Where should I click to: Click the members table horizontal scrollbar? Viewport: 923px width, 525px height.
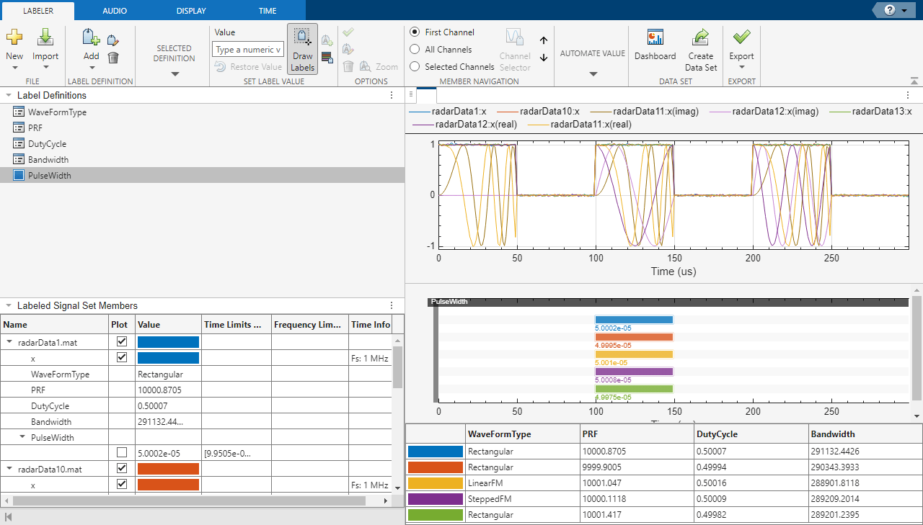[189, 501]
